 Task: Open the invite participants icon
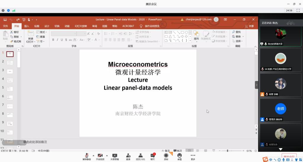pos(128,156)
